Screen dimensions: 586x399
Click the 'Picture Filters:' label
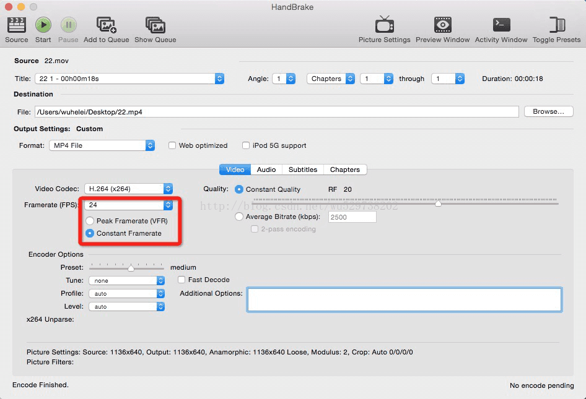pyautogui.click(x=50, y=362)
